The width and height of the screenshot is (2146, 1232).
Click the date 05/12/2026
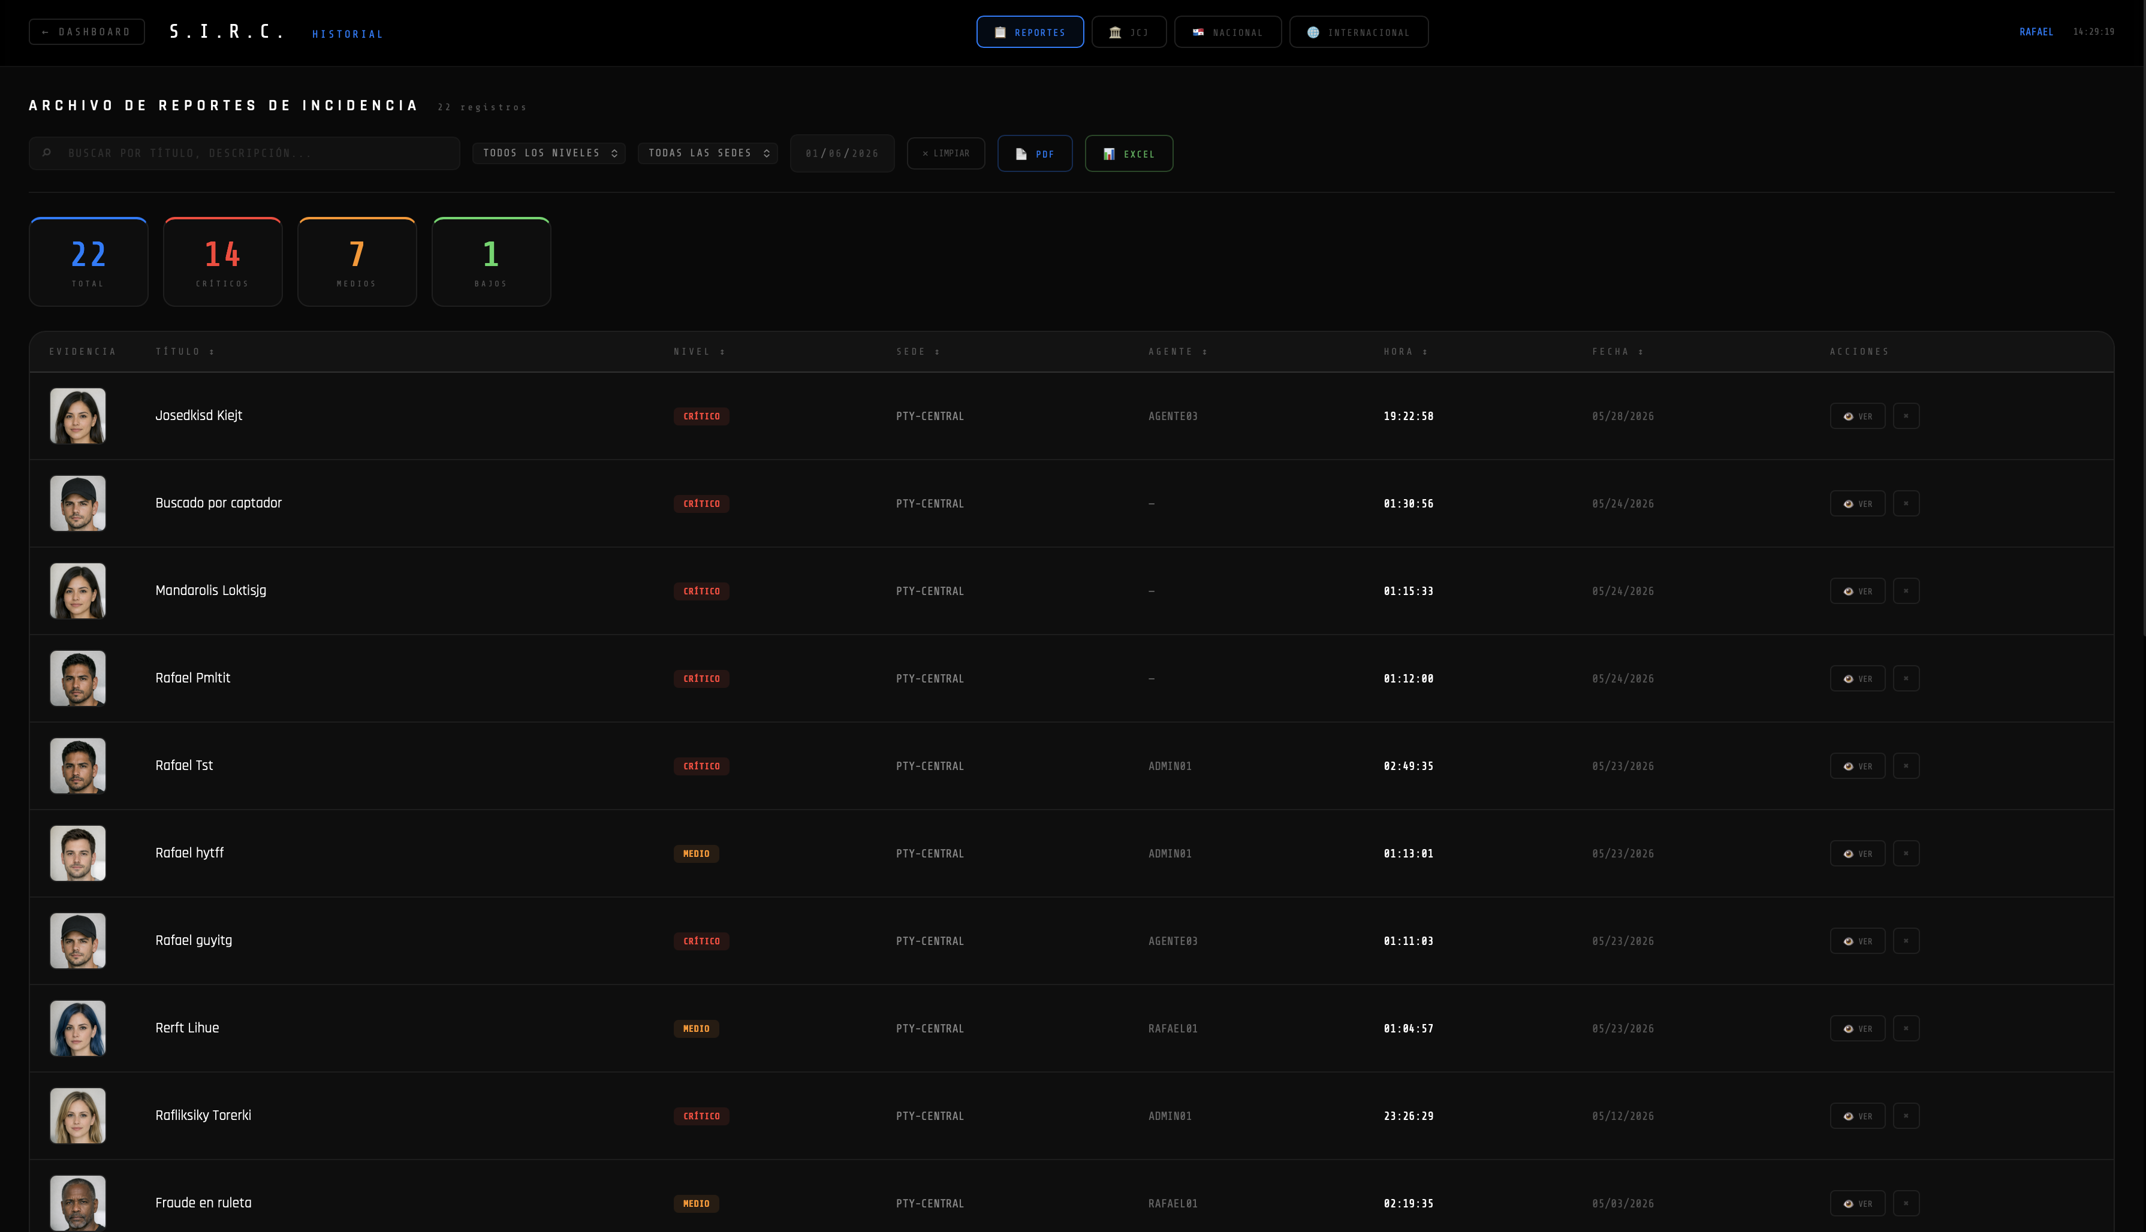click(x=1622, y=1116)
